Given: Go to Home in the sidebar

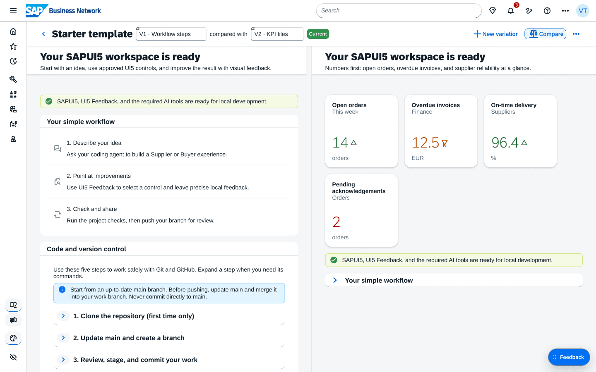Looking at the screenshot, I should (x=13, y=31).
